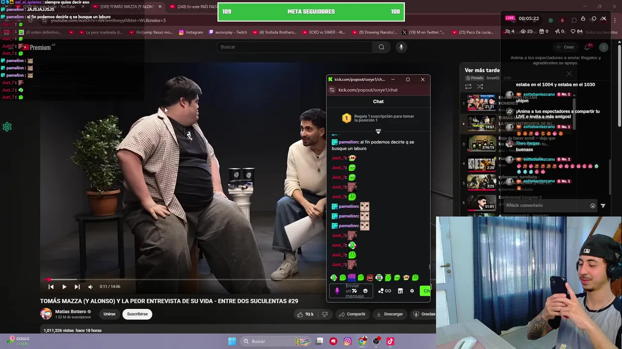Toggle playlist shuffle in Ver más tarde
The width and height of the screenshot is (622, 349).
click(x=480, y=87)
